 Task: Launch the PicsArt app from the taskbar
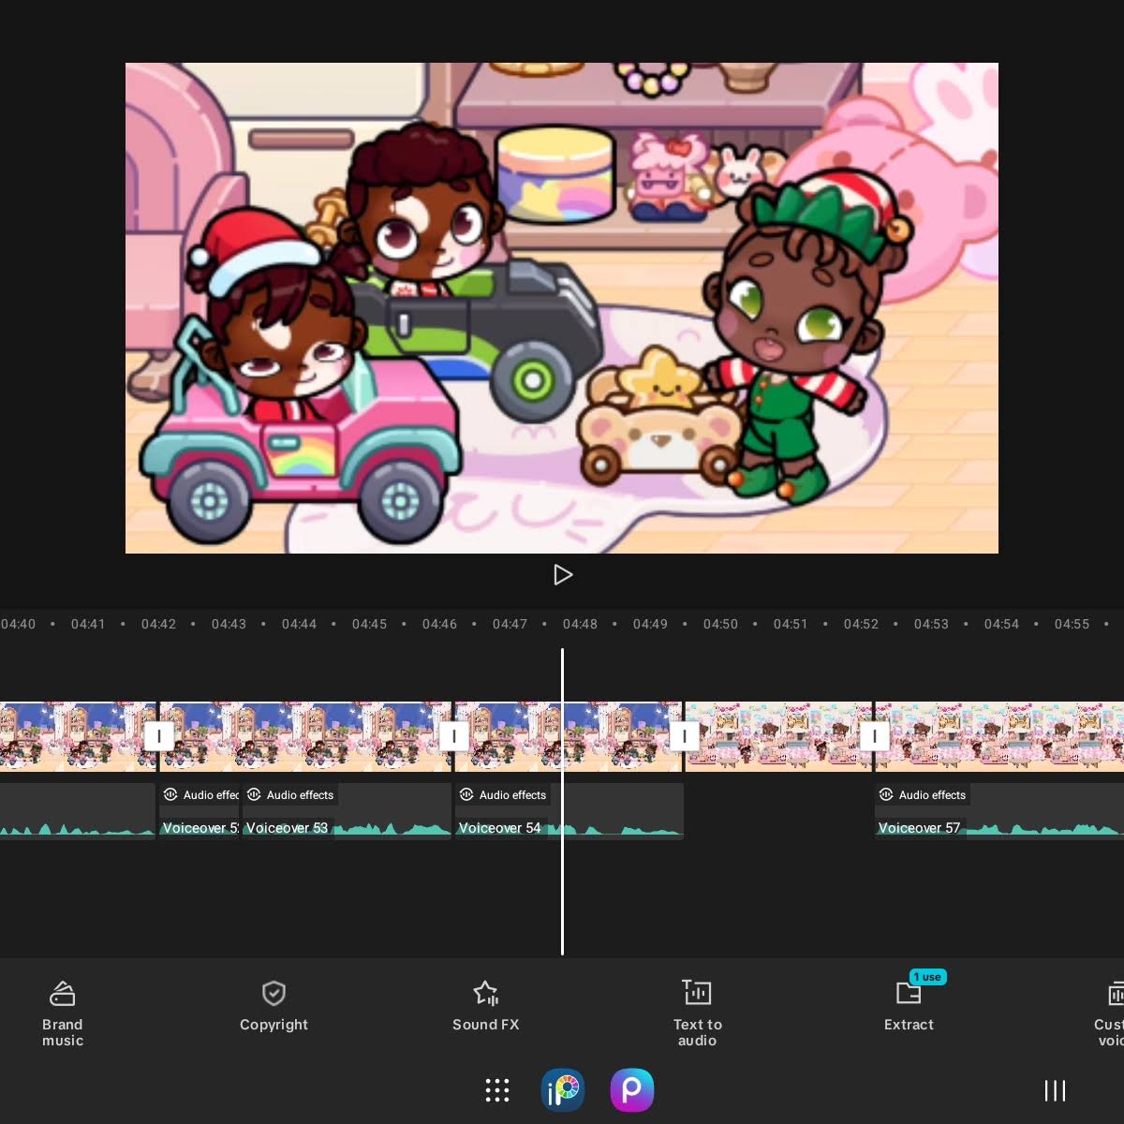[632, 1090]
